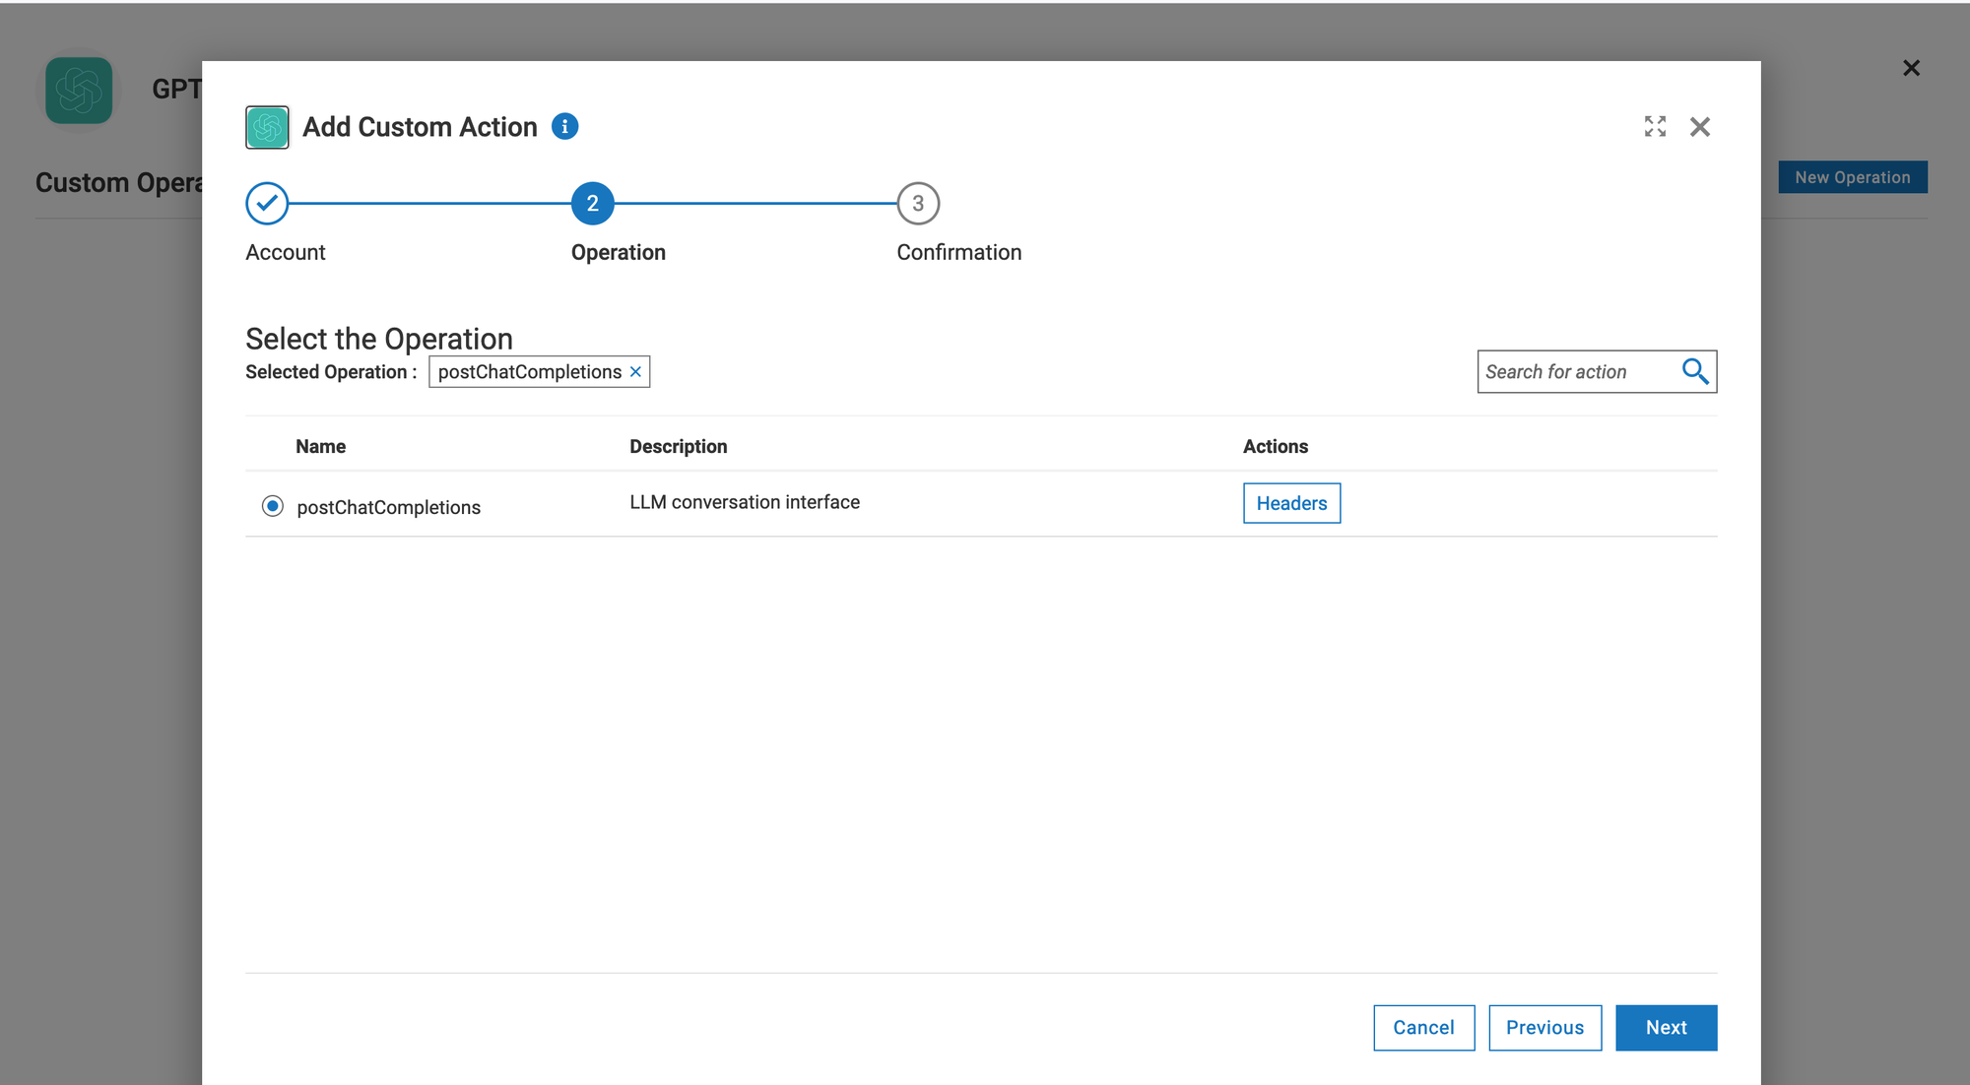Click the step 2 Operation circle
1970x1085 pixels.
(592, 203)
